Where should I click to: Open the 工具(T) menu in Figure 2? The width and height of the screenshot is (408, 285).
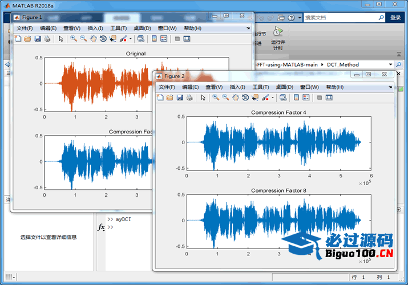point(260,87)
